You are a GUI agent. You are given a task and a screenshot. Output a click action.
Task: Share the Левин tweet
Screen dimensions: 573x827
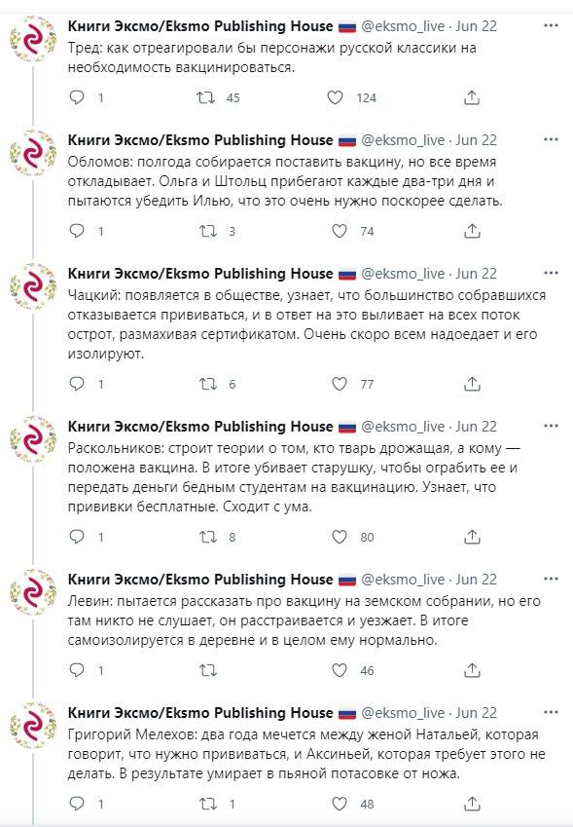coord(472,670)
